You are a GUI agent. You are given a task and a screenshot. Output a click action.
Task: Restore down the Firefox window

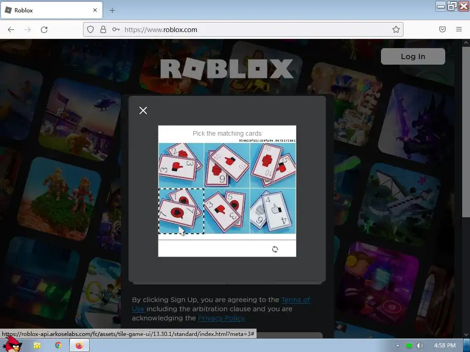click(452, 6)
